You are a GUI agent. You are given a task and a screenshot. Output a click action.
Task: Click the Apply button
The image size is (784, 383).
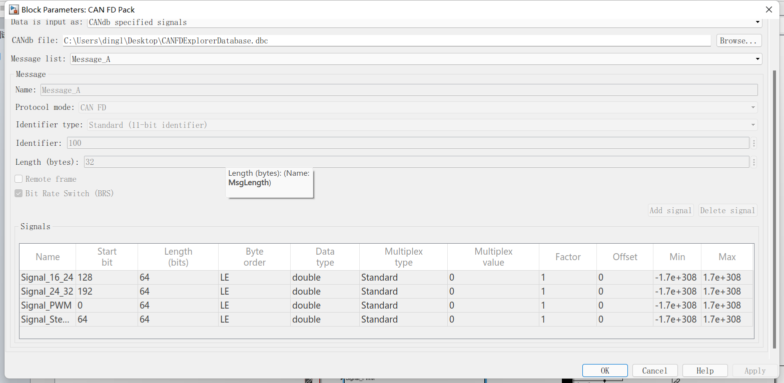754,370
